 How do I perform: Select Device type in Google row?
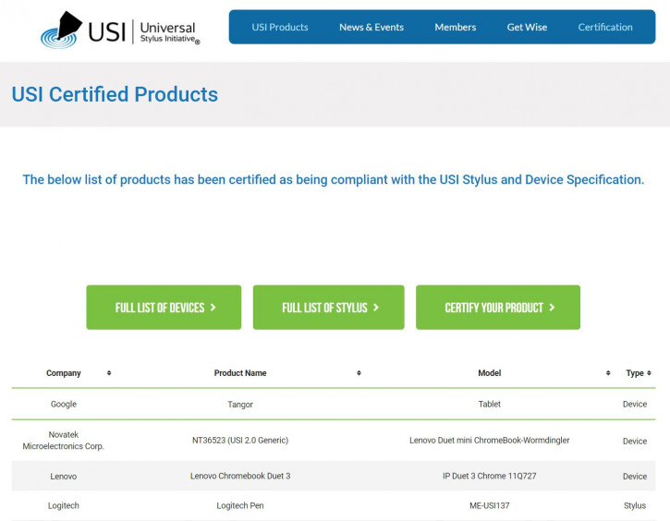[635, 404]
